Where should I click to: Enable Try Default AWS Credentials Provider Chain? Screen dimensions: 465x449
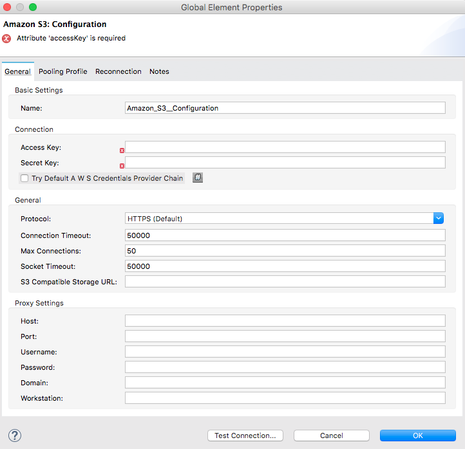[25, 178]
